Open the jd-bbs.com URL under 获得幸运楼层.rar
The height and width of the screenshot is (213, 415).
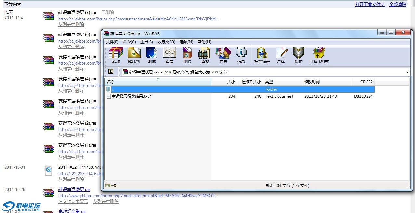138,196
